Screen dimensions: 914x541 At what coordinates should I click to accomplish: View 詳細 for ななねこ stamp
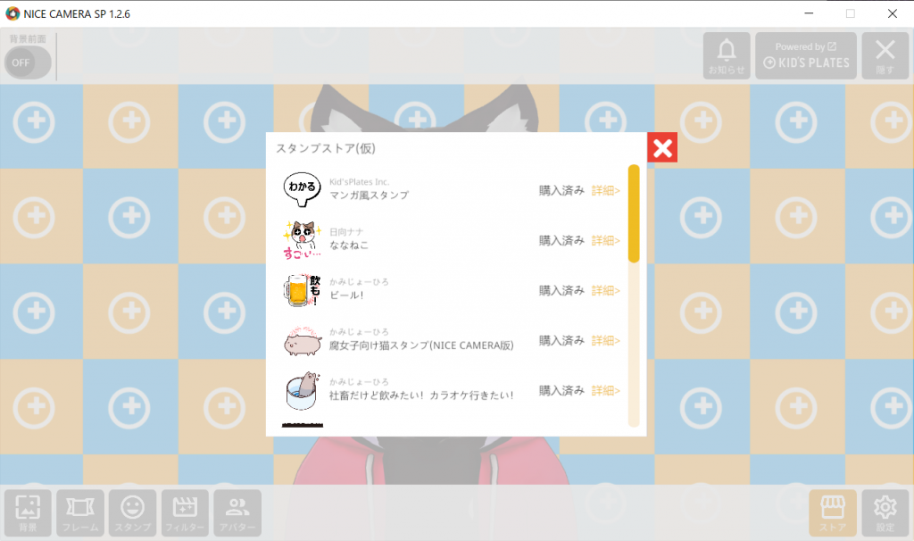(606, 241)
